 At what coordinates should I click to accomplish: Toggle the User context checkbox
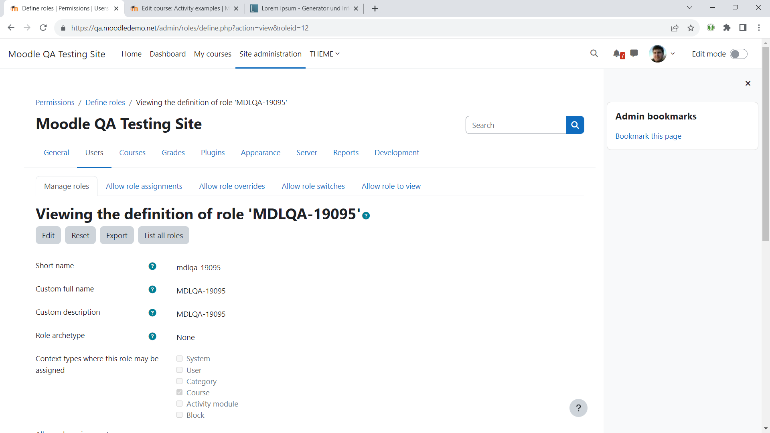179,370
